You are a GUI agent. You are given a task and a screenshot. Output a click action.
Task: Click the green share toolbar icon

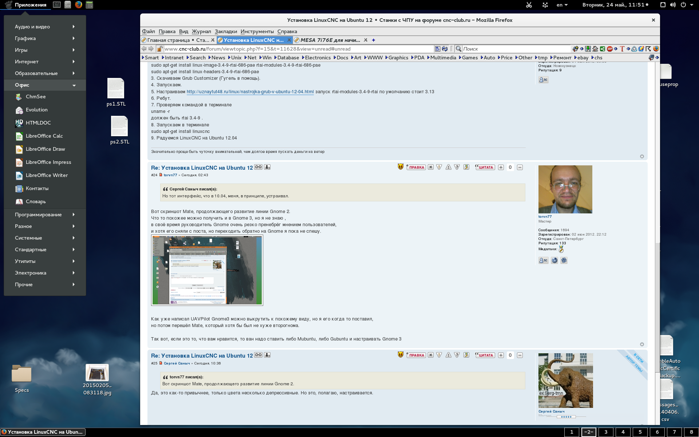coord(603,49)
